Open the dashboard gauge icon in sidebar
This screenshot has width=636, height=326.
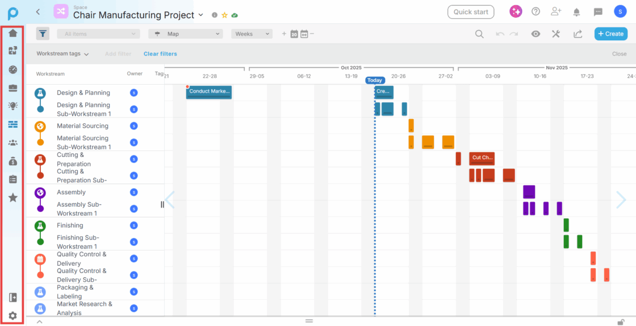click(12, 69)
